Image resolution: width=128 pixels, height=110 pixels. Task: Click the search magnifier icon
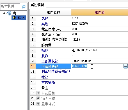point(24,6)
